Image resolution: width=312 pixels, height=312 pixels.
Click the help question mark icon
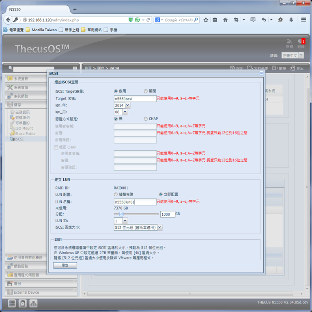232,68
